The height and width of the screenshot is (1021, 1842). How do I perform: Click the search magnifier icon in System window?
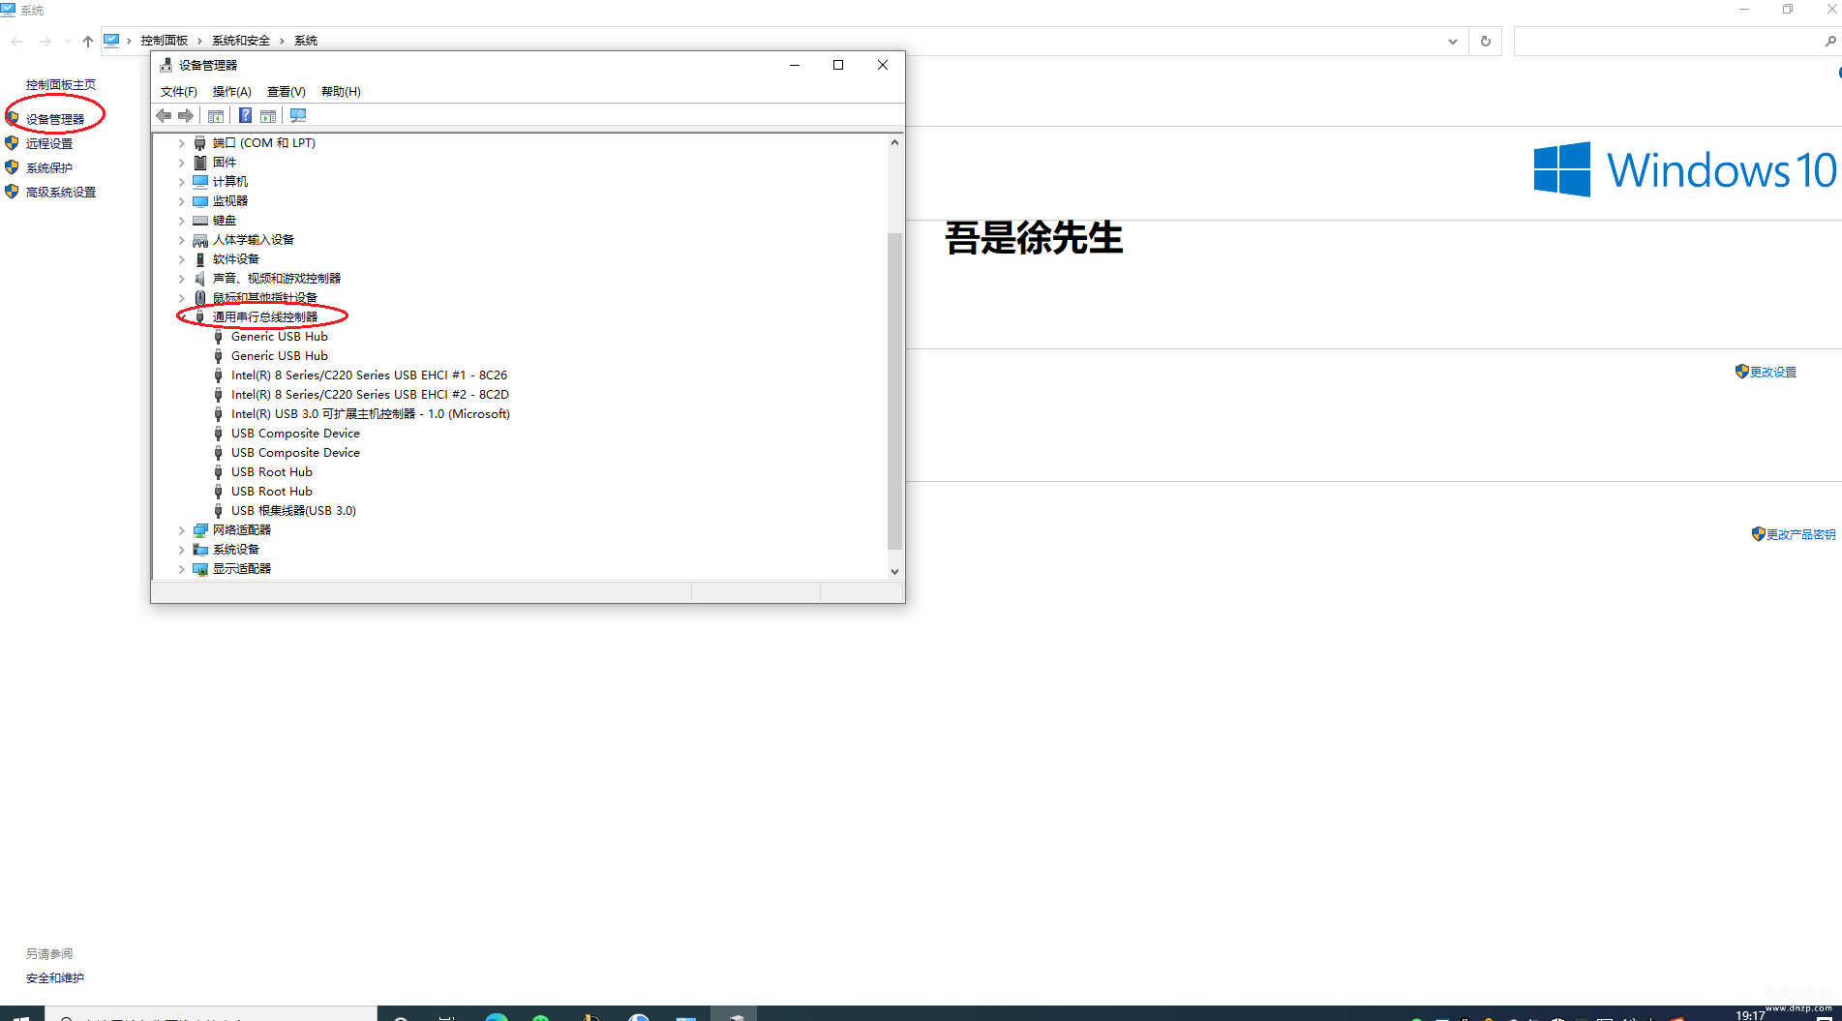tap(1829, 41)
